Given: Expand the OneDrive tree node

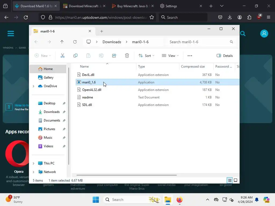Looking at the screenshot, I should point(34,86).
